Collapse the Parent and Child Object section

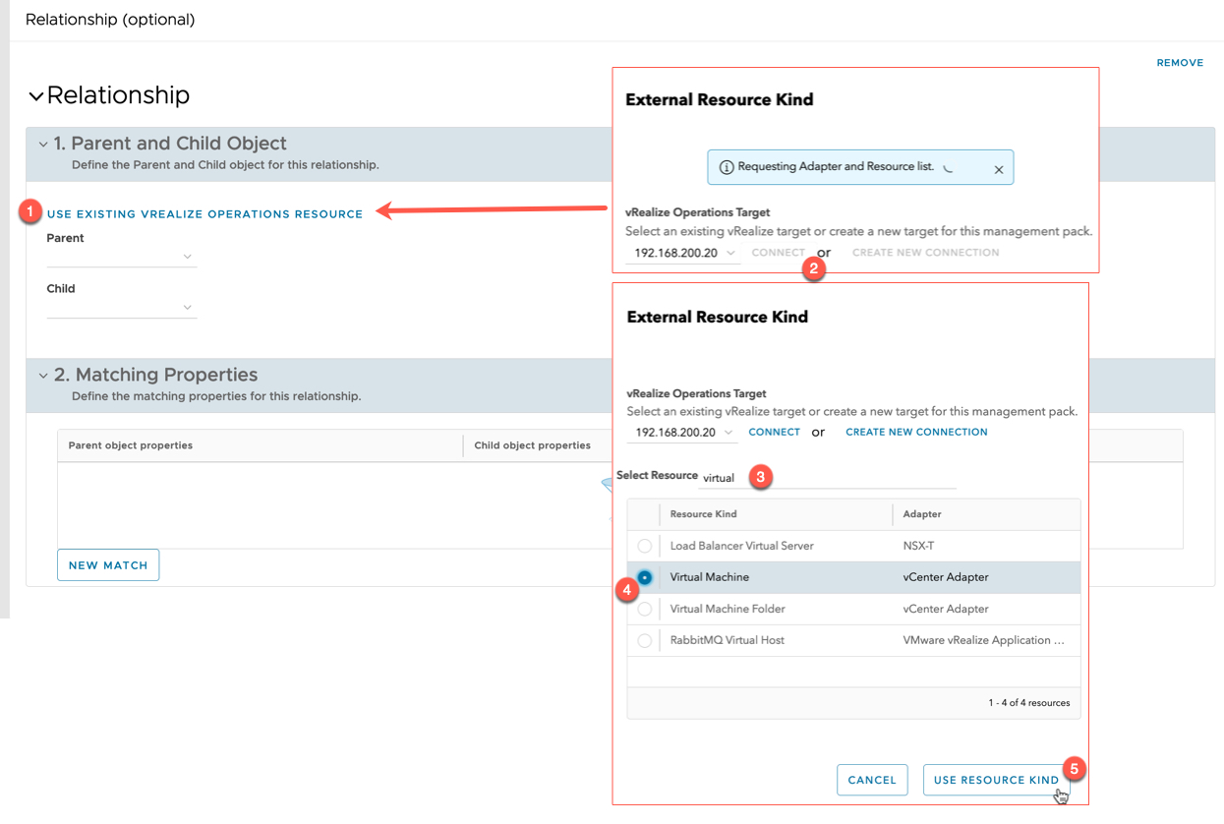click(x=43, y=145)
